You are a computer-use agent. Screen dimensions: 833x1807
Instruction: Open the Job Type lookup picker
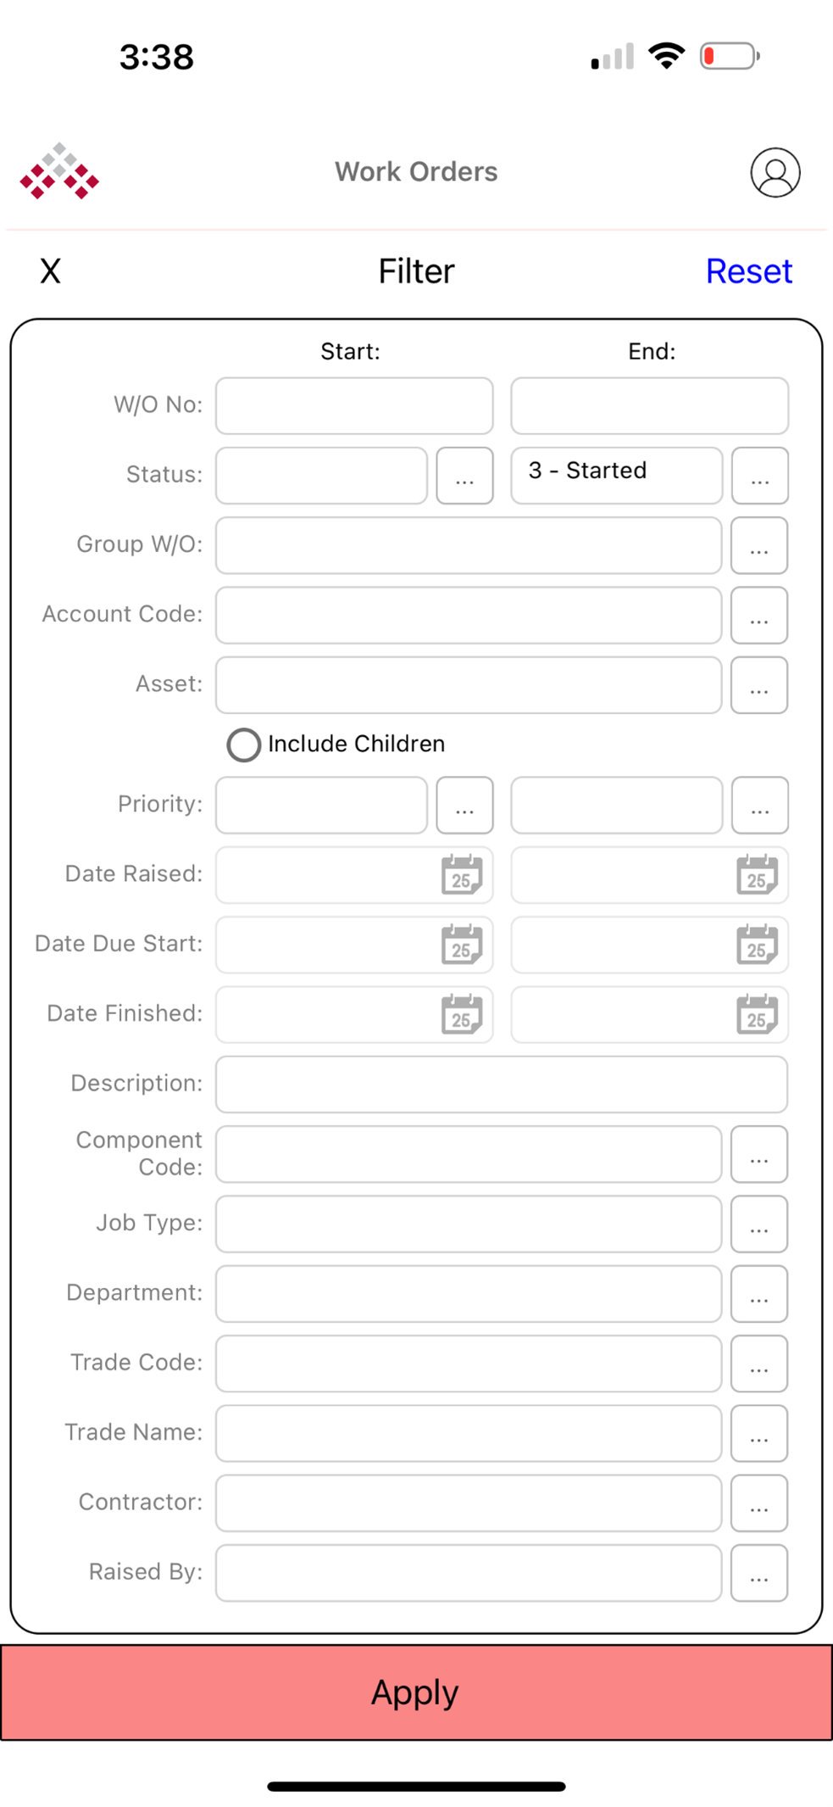coord(758,1224)
